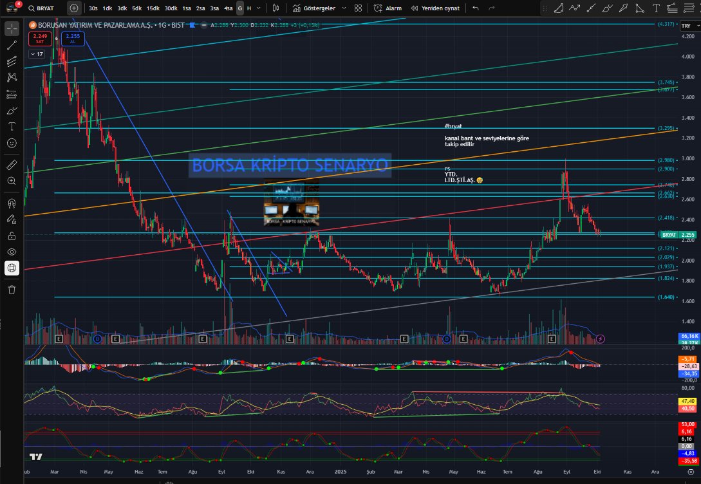Pick the text tool in favorites toolbar
This screenshot has width=701, height=484.
656,8
